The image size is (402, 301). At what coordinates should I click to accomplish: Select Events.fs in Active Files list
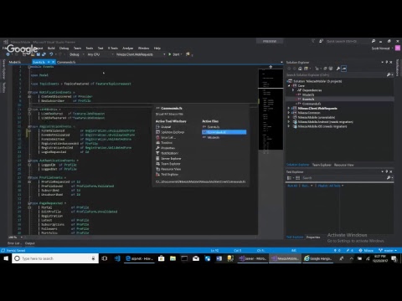(214, 127)
